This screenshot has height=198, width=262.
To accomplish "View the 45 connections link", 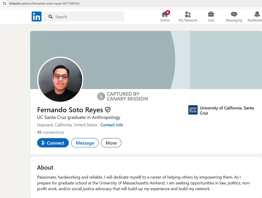I will pos(51,132).
